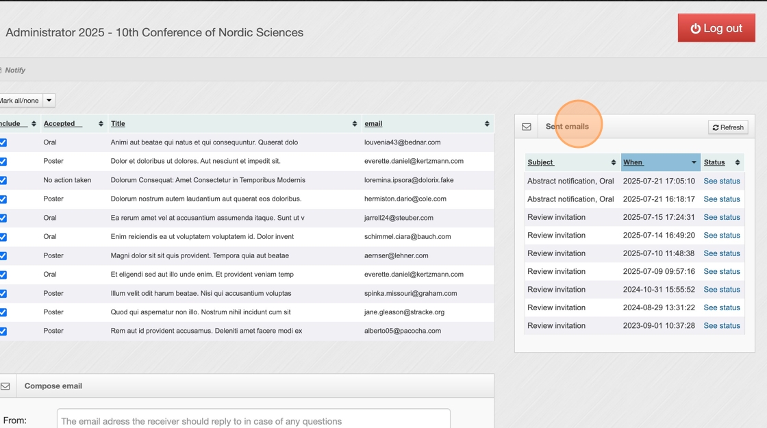Click the sort arrow in the When column
The image size is (767, 428).
click(694, 162)
